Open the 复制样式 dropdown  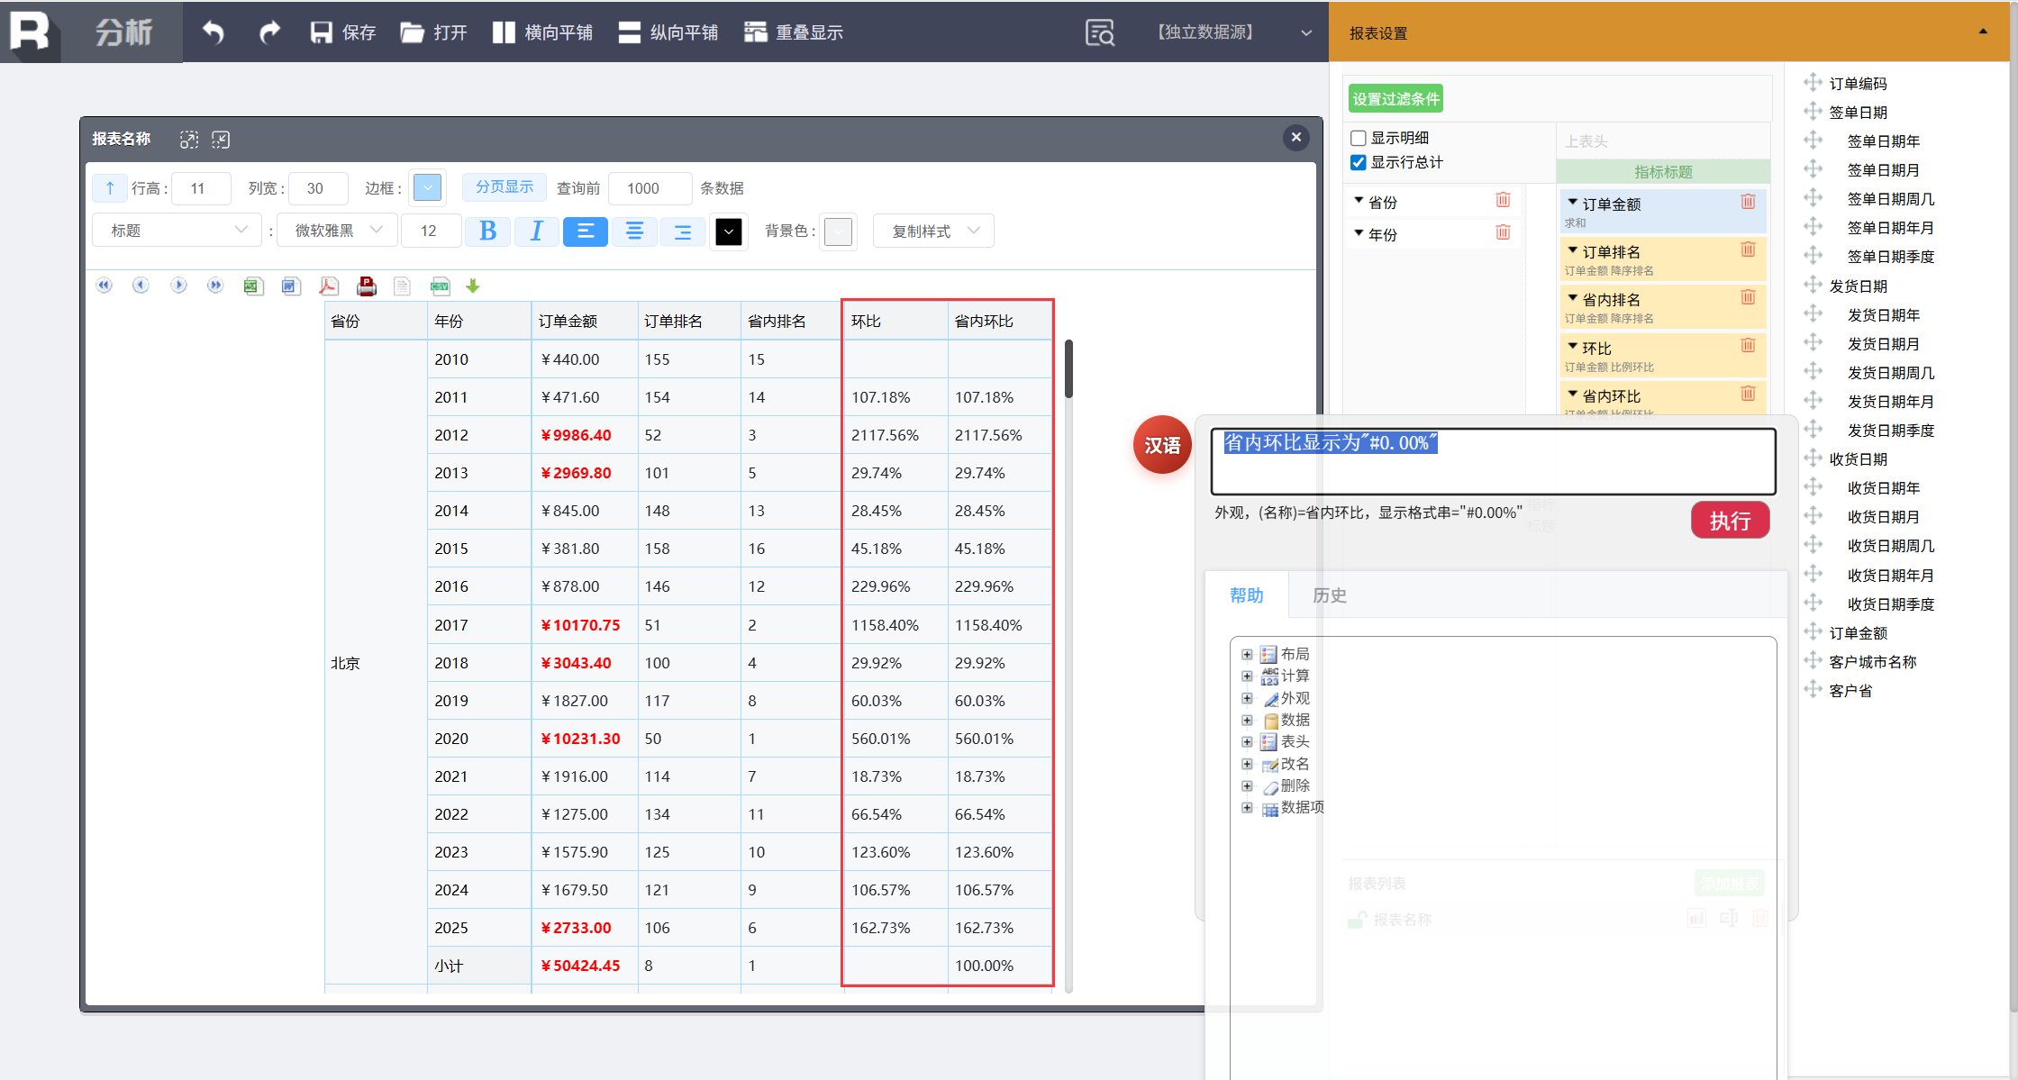tap(933, 231)
